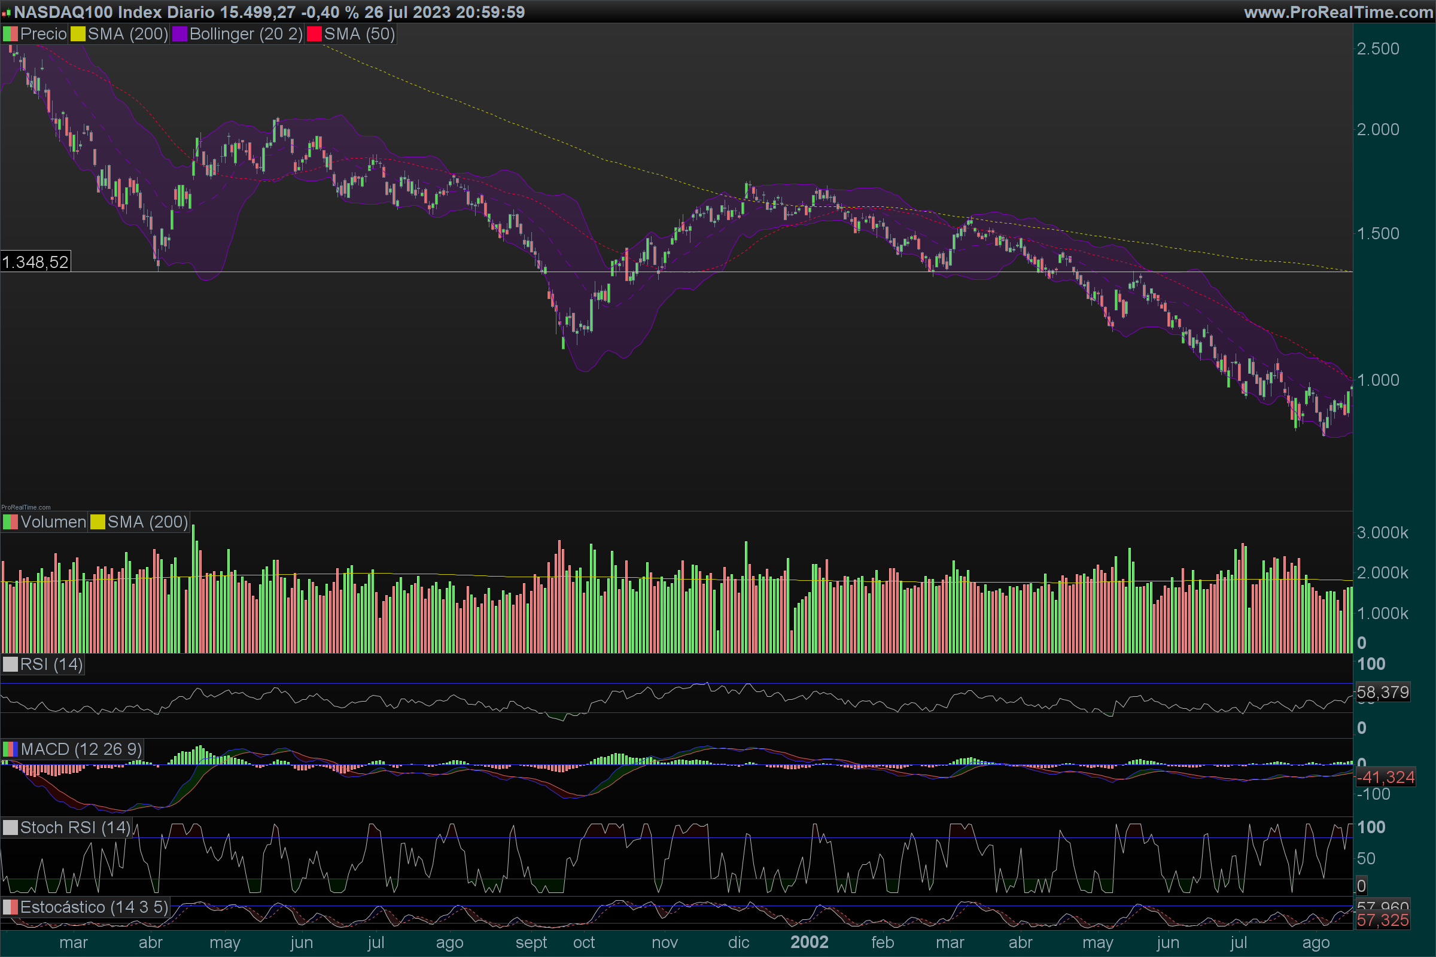The height and width of the screenshot is (957, 1436).
Task: Click the 1.348,52 horizontal line price label
Action: pos(35,263)
